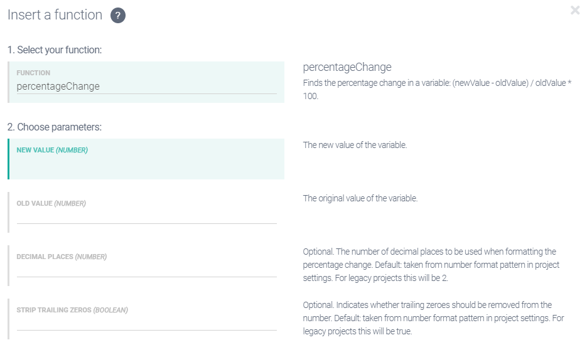Close the Insert a function dialog

[575, 10]
